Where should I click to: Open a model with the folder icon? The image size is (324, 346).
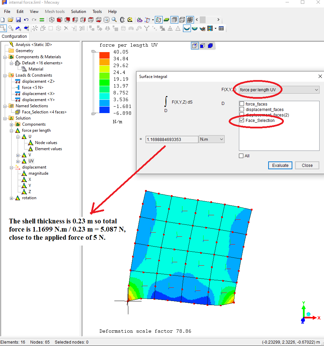click(x=10, y=20)
